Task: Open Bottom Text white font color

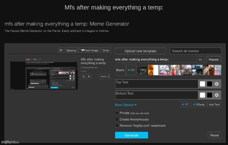Action: (202, 95)
